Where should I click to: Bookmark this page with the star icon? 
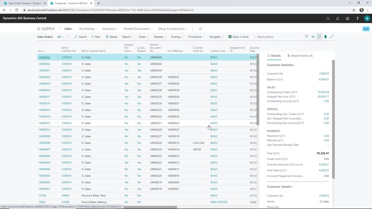tap(354, 10)
